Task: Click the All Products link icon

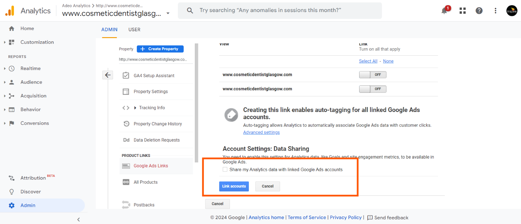Action: point(126,182)
